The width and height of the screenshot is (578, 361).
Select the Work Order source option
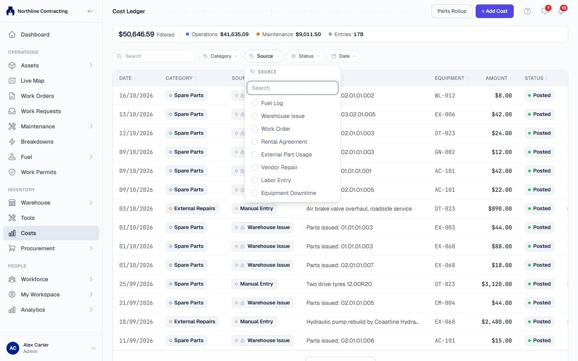coord(293,129)
